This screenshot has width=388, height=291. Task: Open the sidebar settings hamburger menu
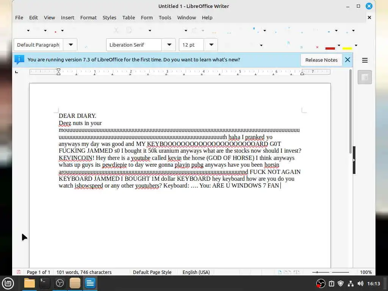pyautogui.click(x=365, y=60)
